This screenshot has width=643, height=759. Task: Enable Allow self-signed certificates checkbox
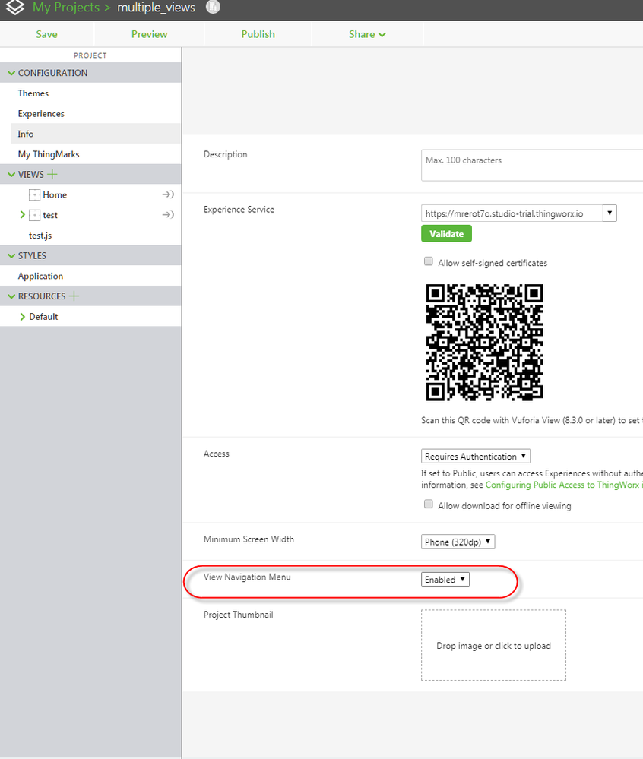point(429,262)
